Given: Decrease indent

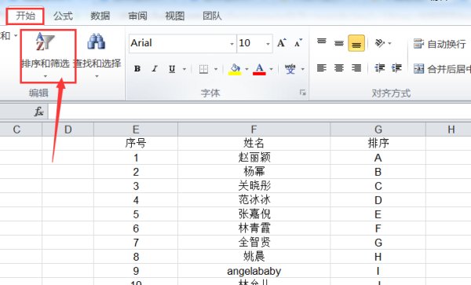Looking at the screenshot, I should 380,68.
